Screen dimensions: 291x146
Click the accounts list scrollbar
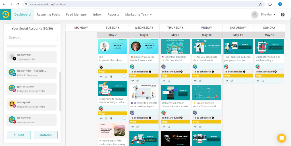[x=60, y=91]
